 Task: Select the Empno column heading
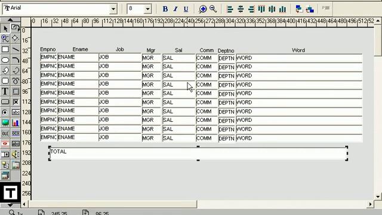(x=48, y=49)
